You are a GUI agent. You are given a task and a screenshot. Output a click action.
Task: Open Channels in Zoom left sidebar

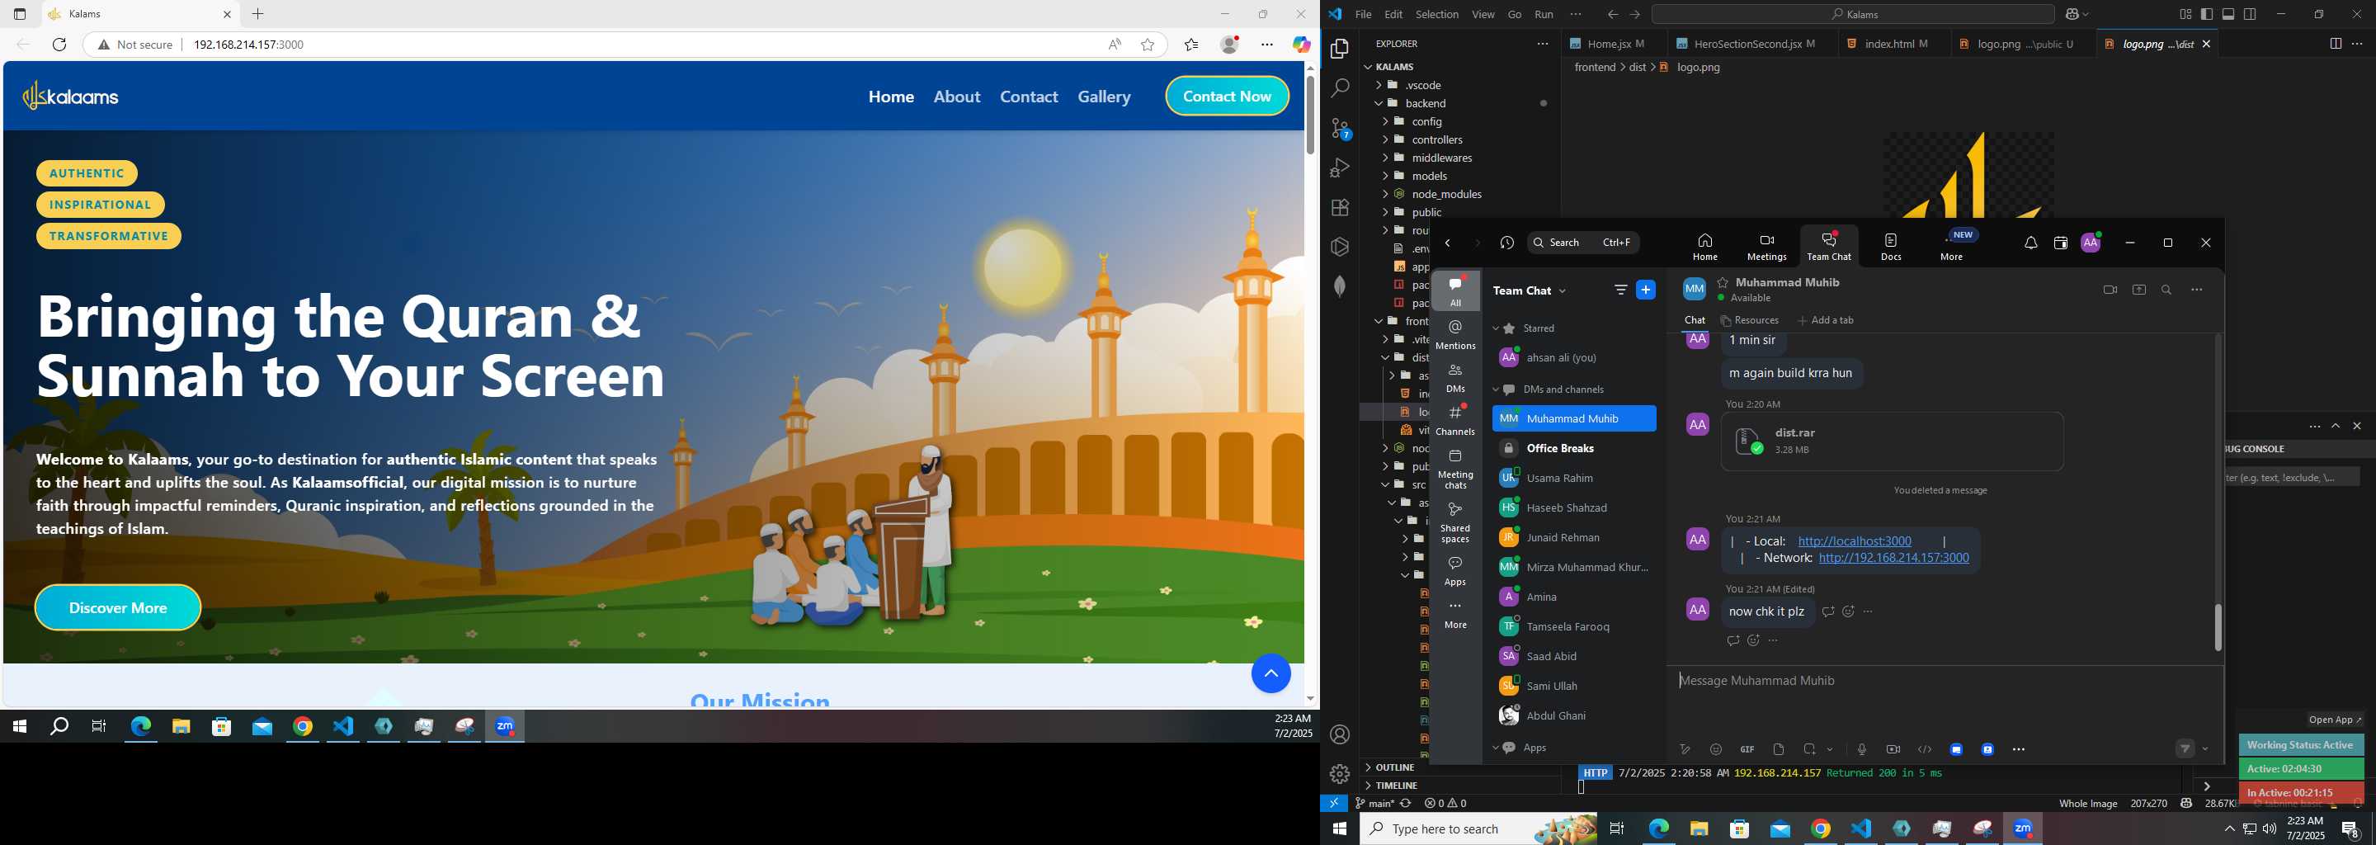(x=1455, y=420)
